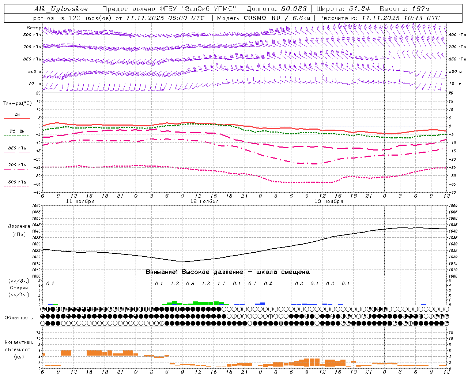Click the '1.1' precipitation amount value
The height and width of the screenshot is (375, 468).
tap(221, 283)
